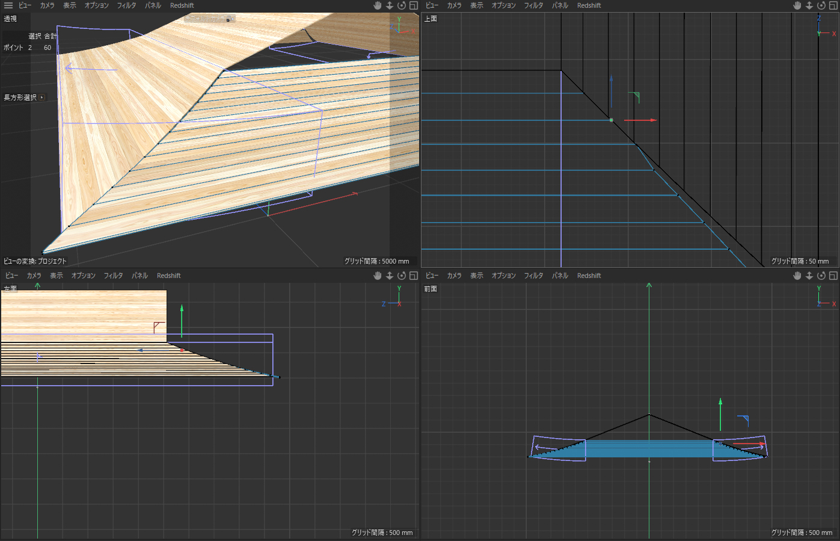Screen dimensions: 840x541
Task: Open the カメラ menu in left viewport
Action: coord(34,276)
